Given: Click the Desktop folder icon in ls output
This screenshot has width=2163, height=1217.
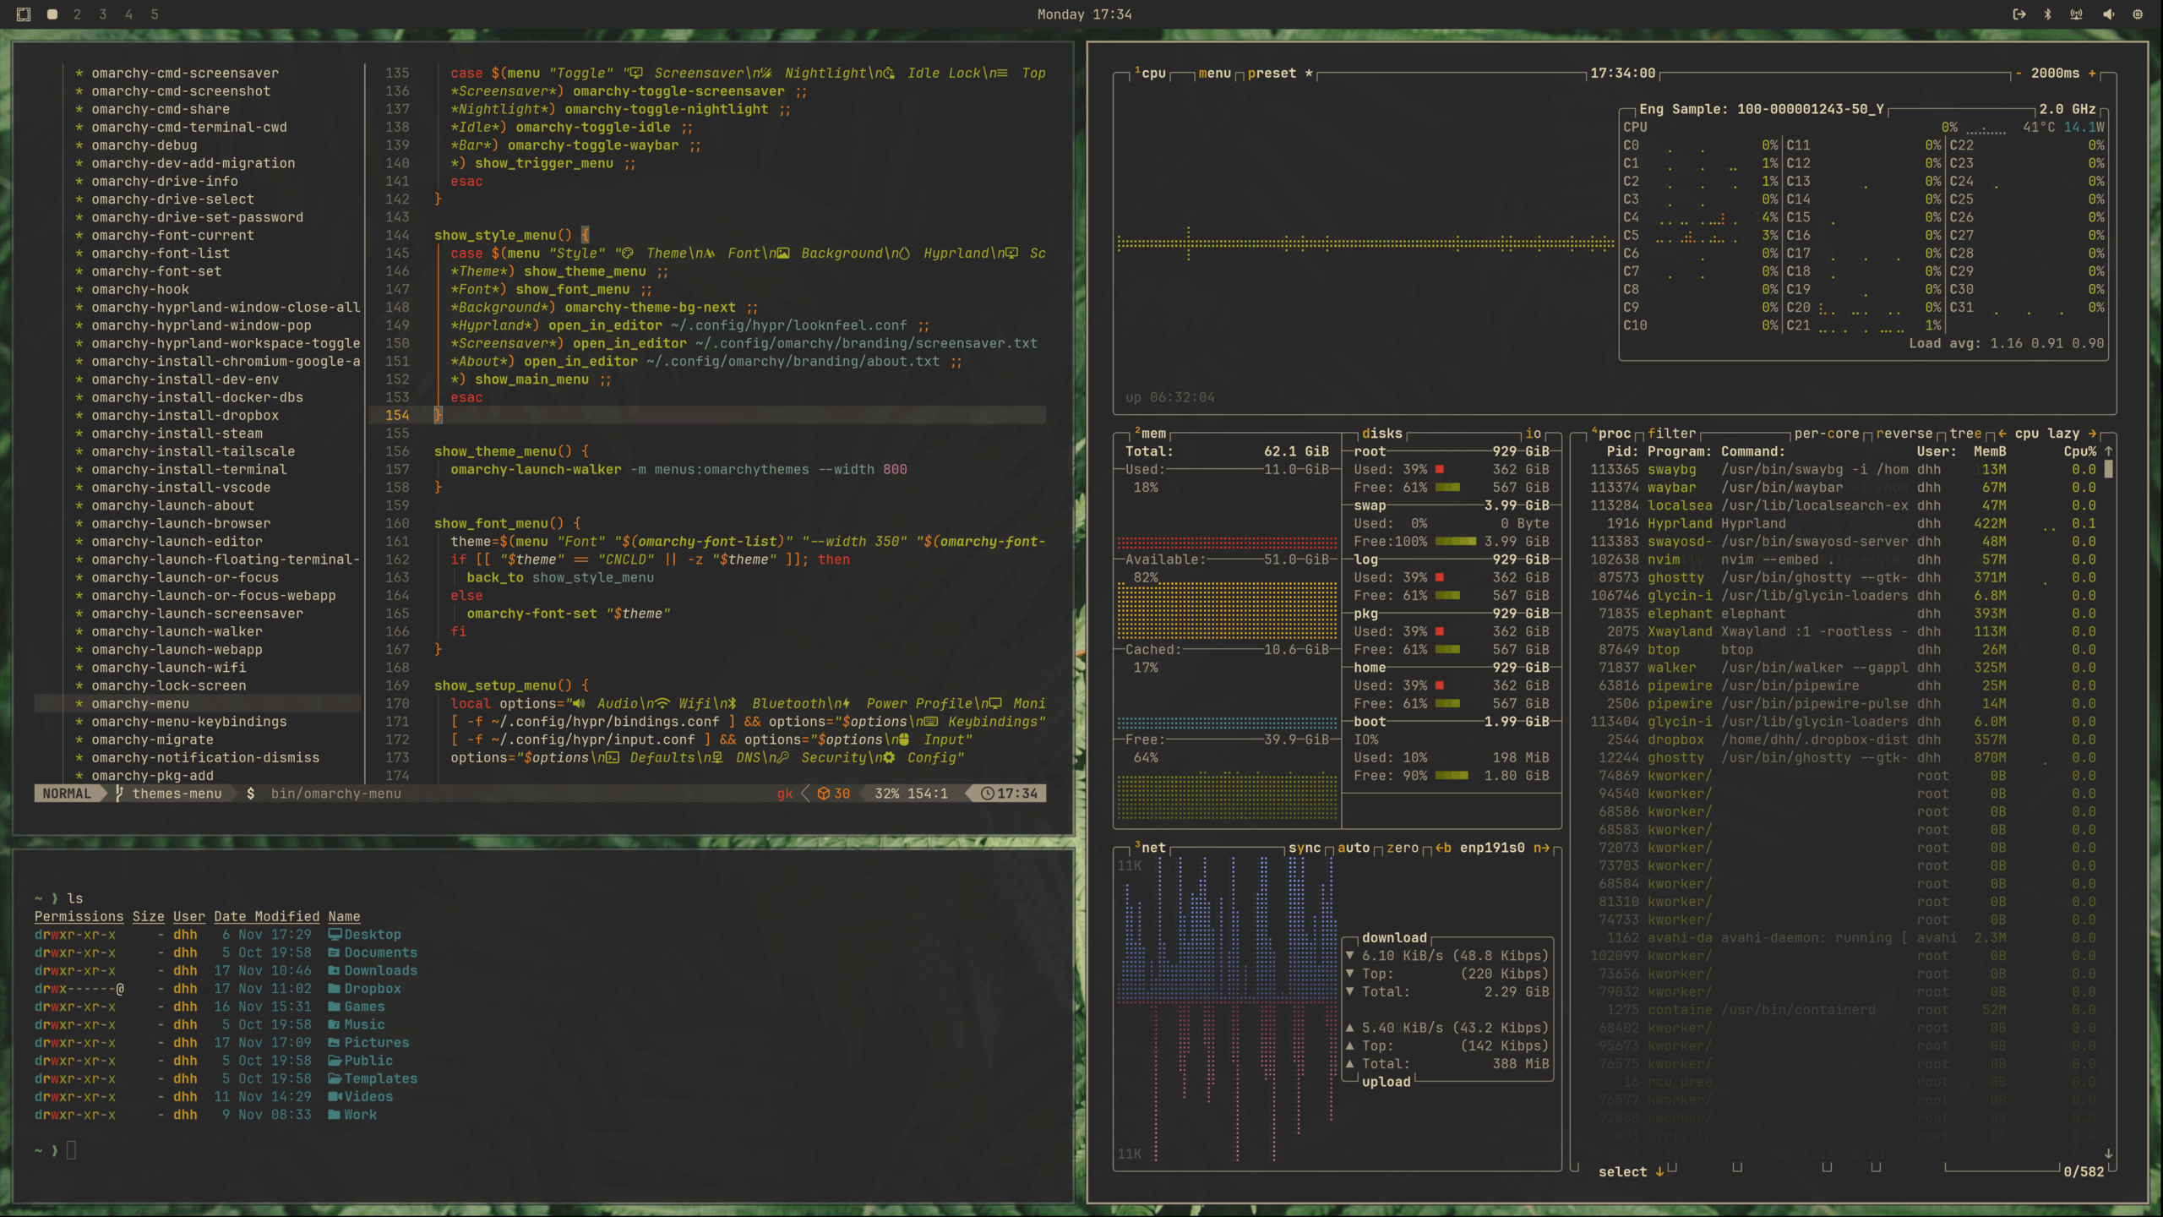Looking at the screenshot, I should tap(335, 934).
